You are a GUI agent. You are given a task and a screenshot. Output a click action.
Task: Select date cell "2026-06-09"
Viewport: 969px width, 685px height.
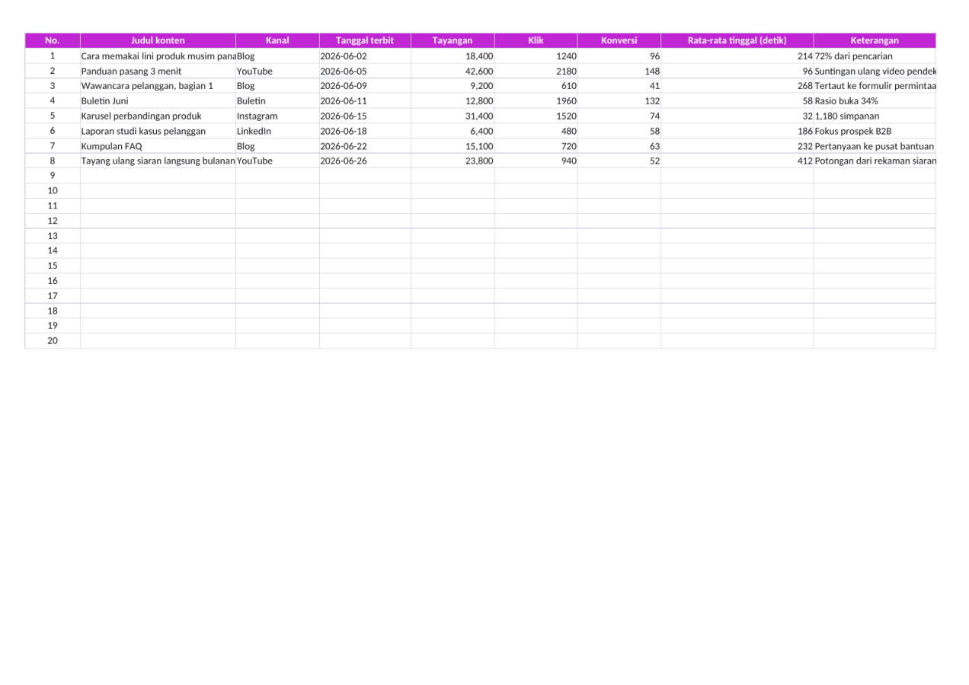(365, 85)
